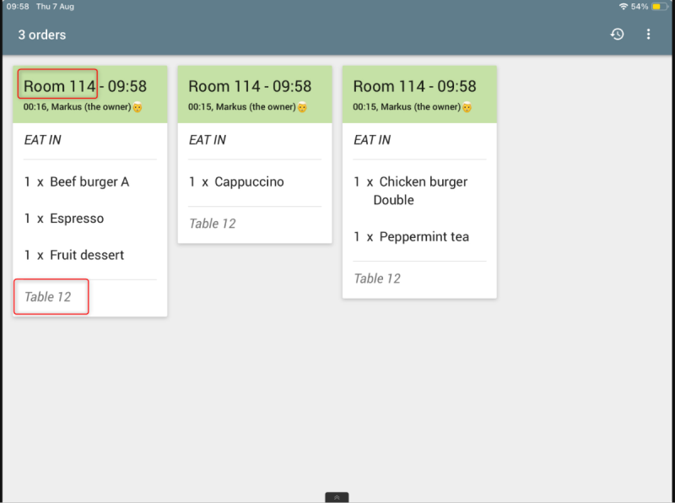This screenshot has height=503, width=675.
Task: Click emoji beside Markus on first order
Action: pyautogui.click(x=137, y=107)
